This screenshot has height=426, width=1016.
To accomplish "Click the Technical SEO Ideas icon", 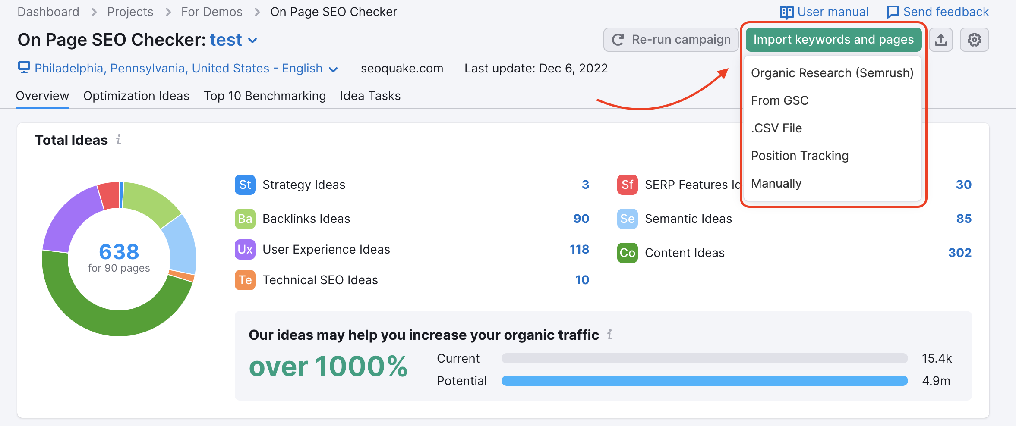I will pyautogui.click(x=245, y=280).
